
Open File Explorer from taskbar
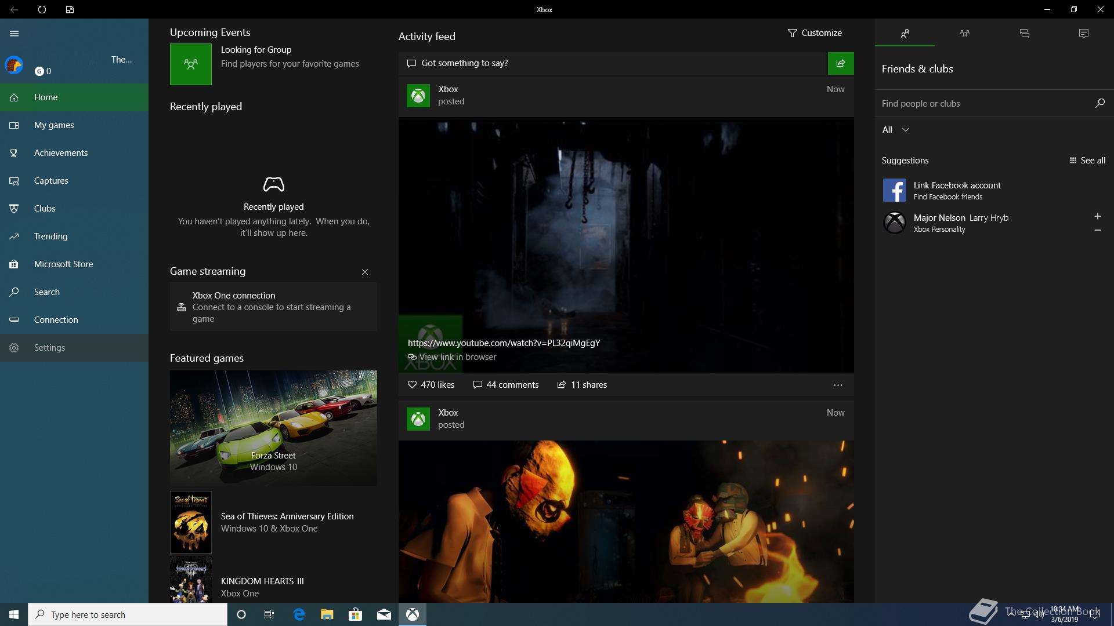(327, 614)
